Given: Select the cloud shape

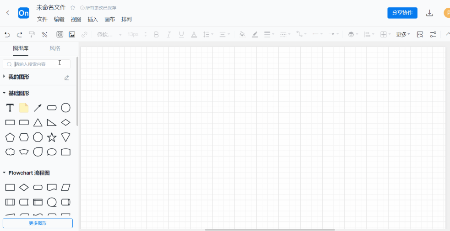Looking at the screenshot, I should click(10, 152).
